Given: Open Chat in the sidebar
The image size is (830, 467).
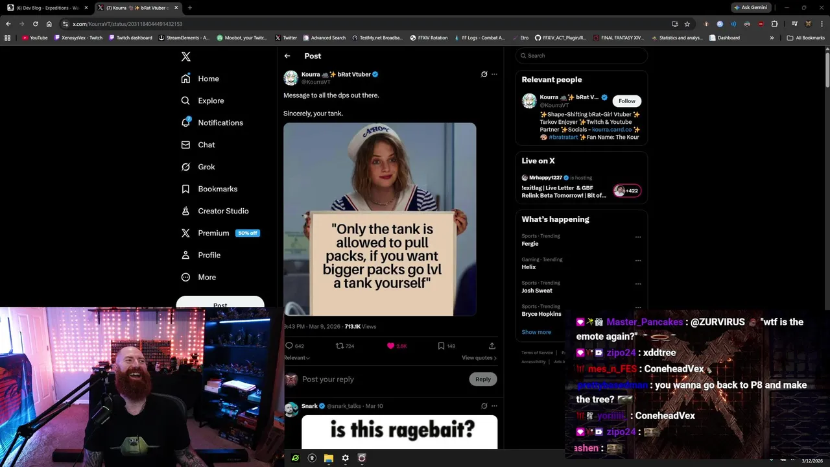Looking at the screenshot, I should (x=198, y=145).
